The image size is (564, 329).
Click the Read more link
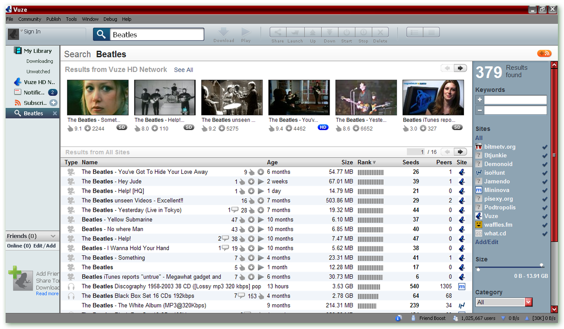click(47, 294)
